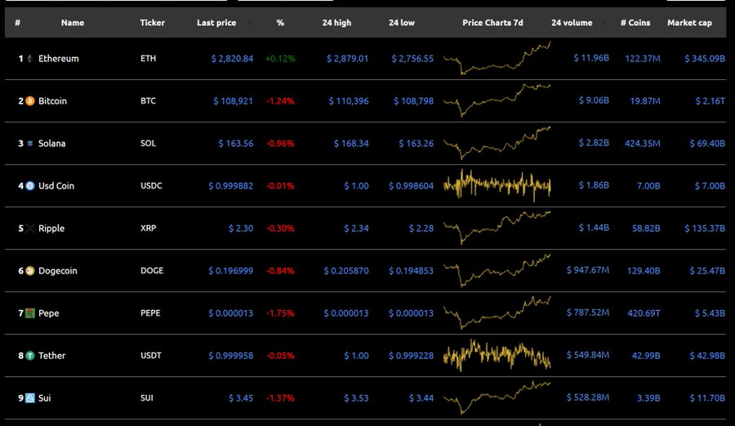Click the # rank column header
The width and height of the screenshot is (735, 426).
[17, 23]
